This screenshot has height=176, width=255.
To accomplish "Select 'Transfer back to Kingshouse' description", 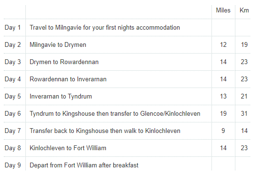I will point(105,131).
